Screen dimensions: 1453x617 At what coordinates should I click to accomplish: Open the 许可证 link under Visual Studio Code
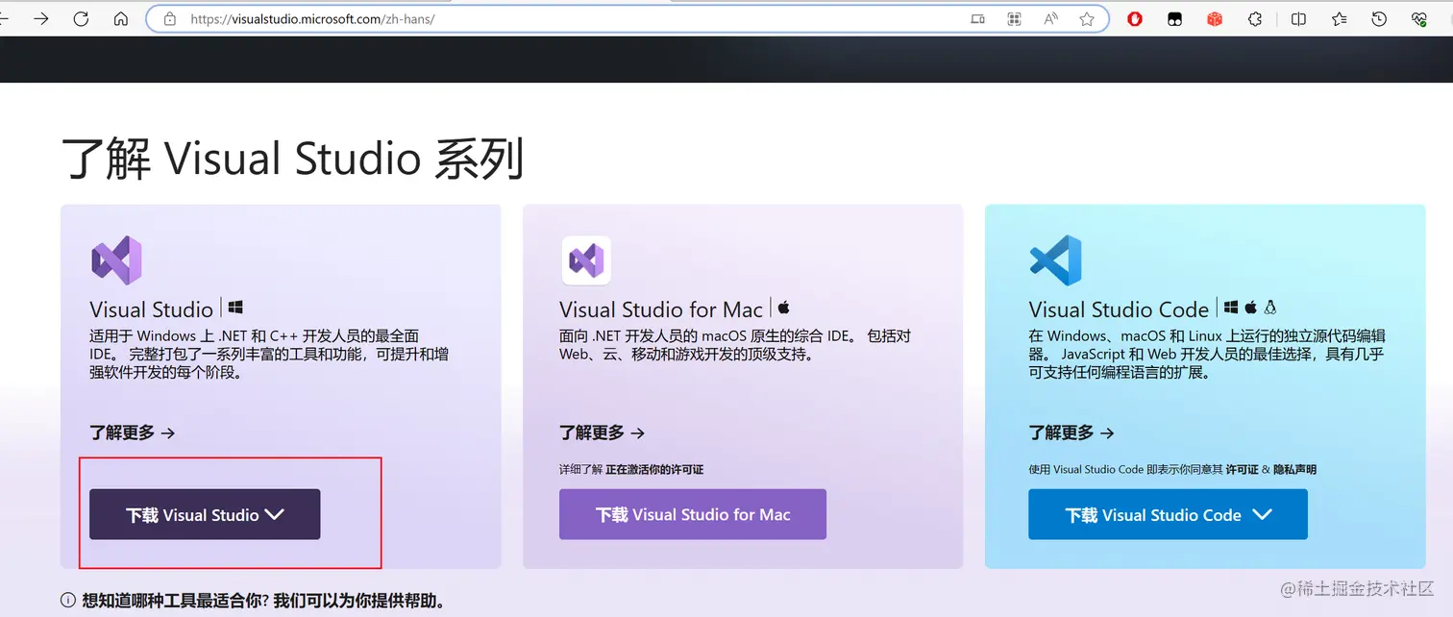pos(1242,470)
